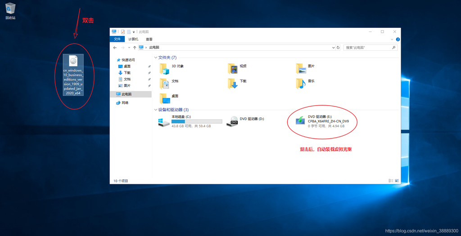Switch to details view in status bar
The image size is (461, 236).
[x=390, y=181]
